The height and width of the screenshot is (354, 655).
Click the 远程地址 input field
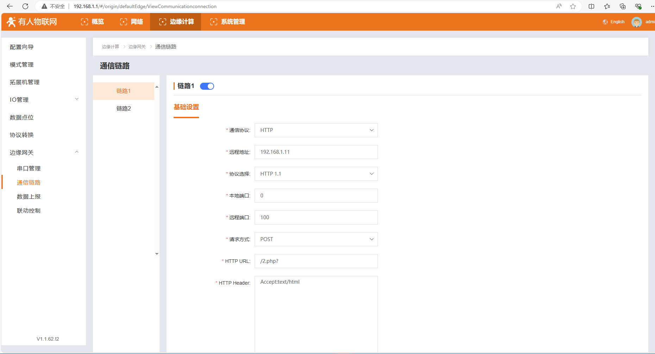click(316, 152)
